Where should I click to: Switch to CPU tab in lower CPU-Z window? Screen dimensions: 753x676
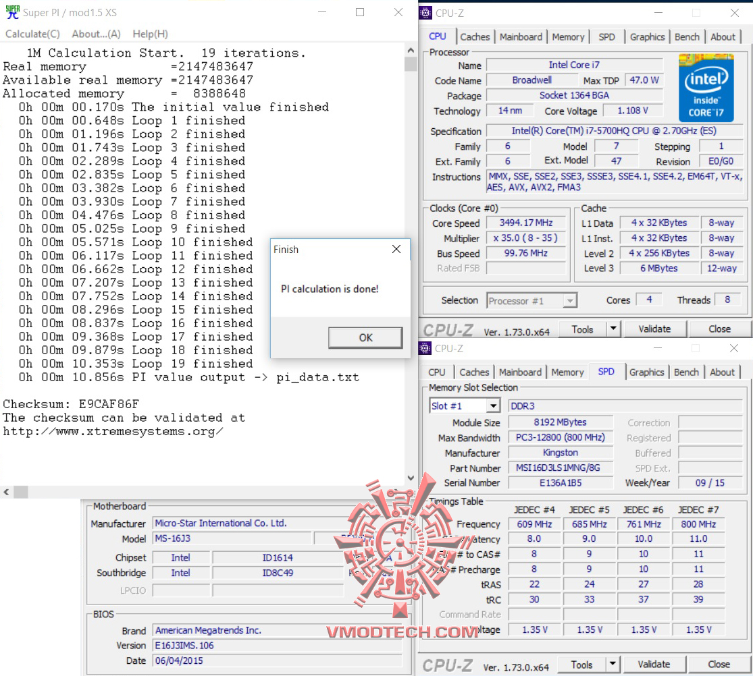436,372
